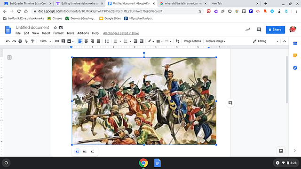Select In line image wrap option
This screenshot has width=301, height=169.
[x=77, y=151]
